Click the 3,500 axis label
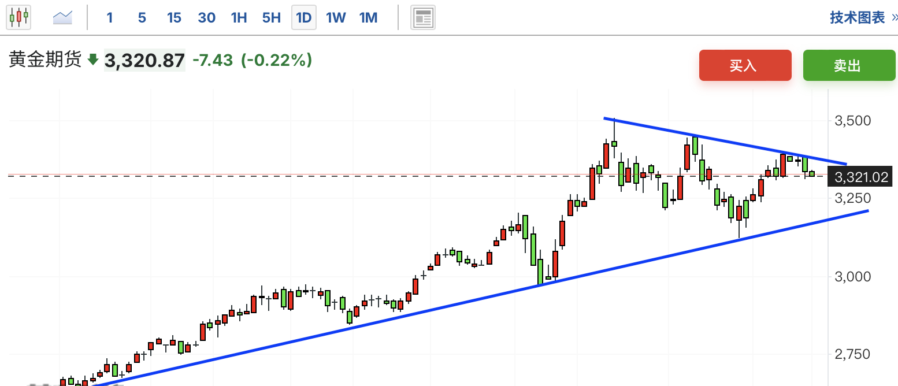The width and height of the screenshot is (898, 386). point(852,121)
